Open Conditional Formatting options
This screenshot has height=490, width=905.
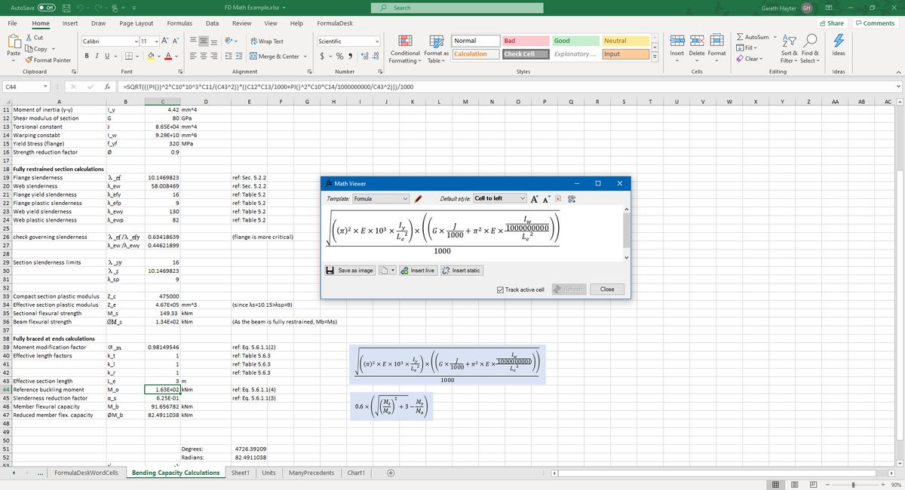405,50
